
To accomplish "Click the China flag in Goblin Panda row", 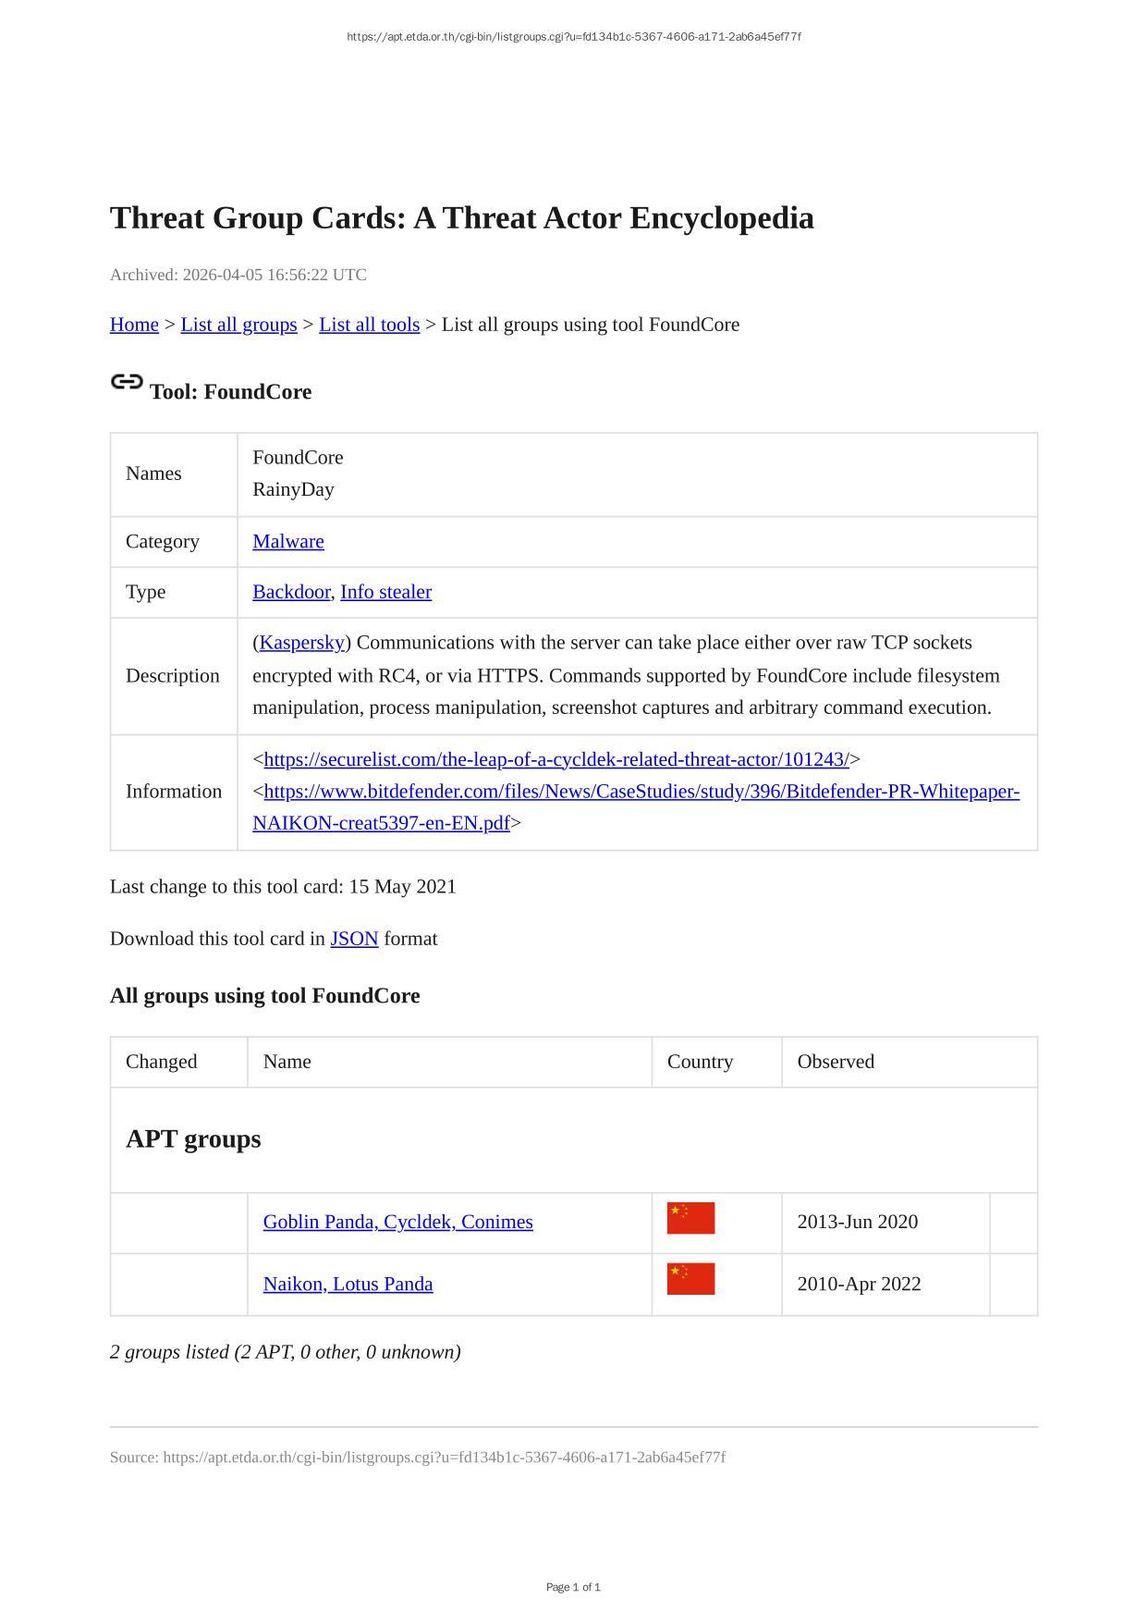I will [x=690, y=1218].
